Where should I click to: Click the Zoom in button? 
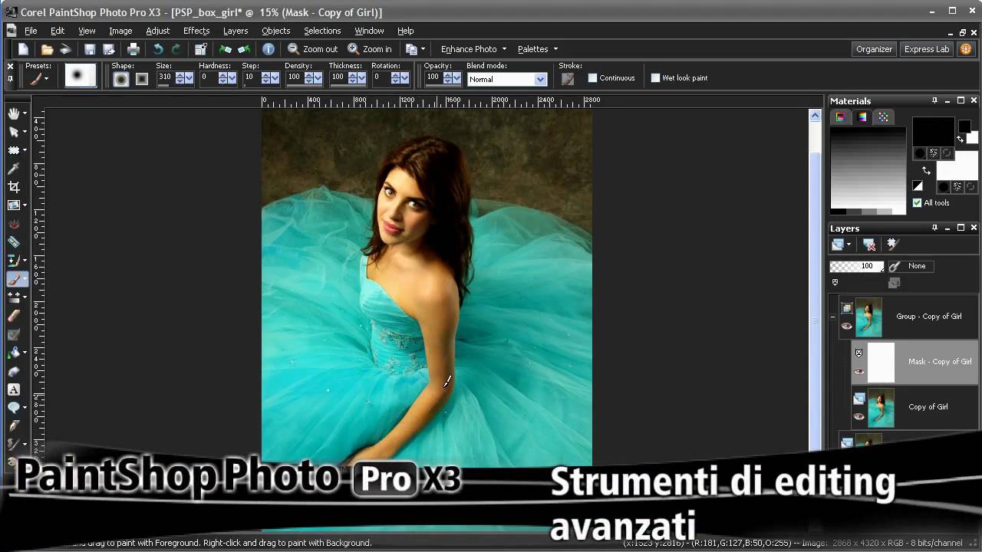click(370, 49)
